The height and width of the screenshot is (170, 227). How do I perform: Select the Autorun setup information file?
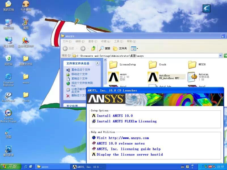coord(192,77)
